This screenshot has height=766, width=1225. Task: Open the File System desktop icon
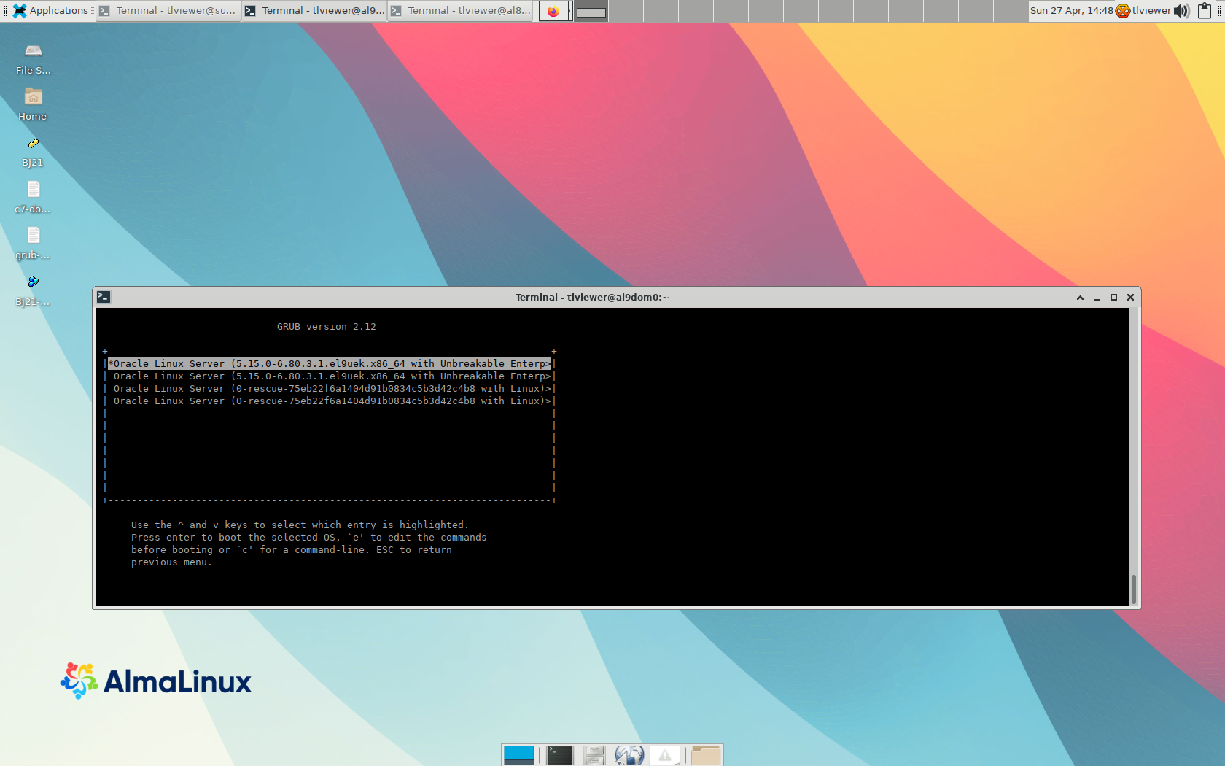pos(33,58)
